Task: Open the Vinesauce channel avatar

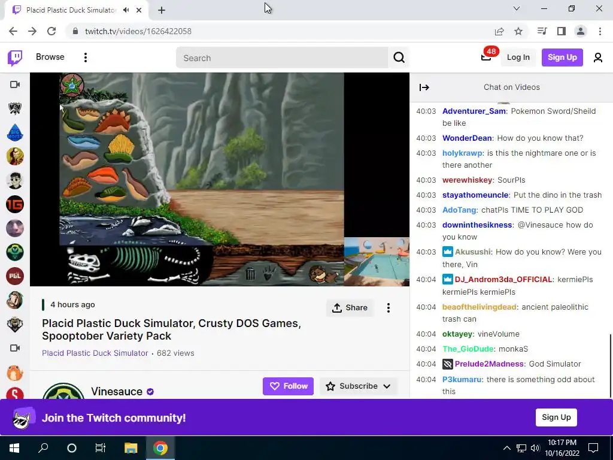Action: pyautogui.click(x=63, y=391)
